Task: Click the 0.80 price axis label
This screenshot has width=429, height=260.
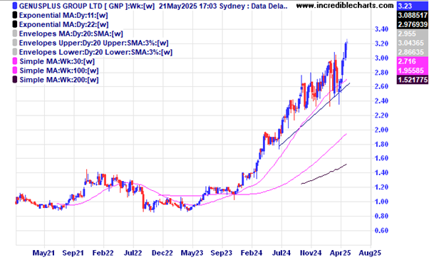Action: coord(381,216)
